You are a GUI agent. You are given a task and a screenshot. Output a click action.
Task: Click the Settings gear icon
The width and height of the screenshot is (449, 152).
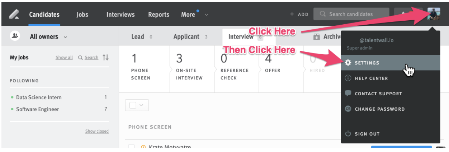(348, 63)
